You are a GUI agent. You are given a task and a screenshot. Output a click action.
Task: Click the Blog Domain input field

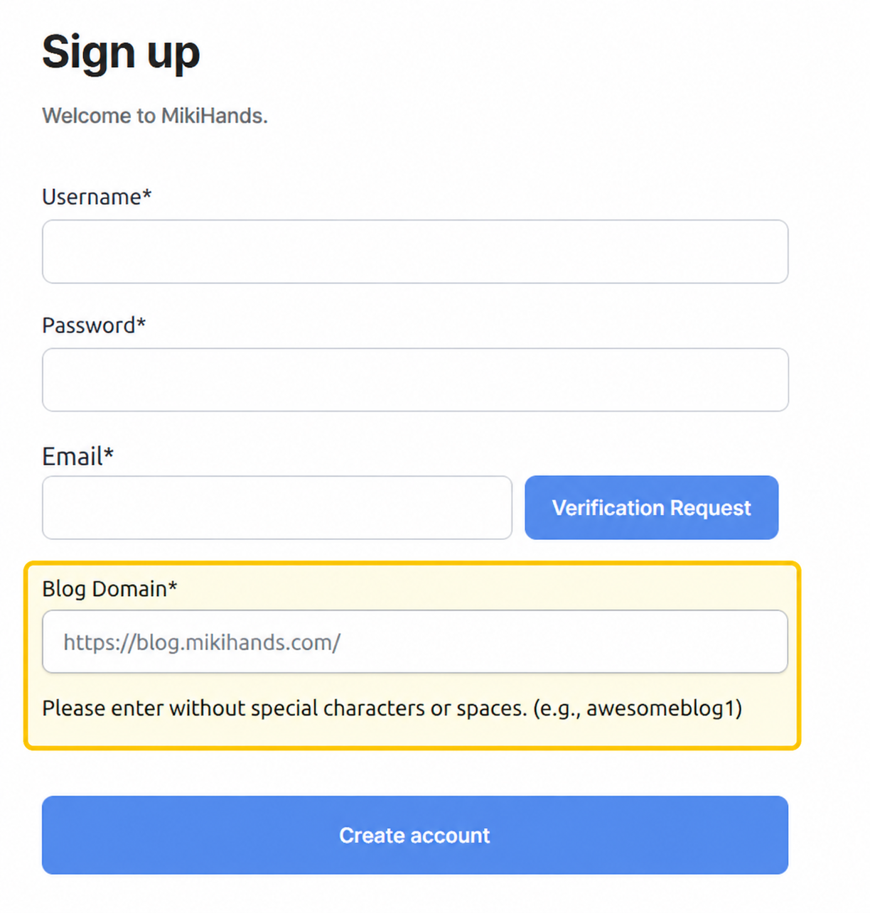(414, 641)
